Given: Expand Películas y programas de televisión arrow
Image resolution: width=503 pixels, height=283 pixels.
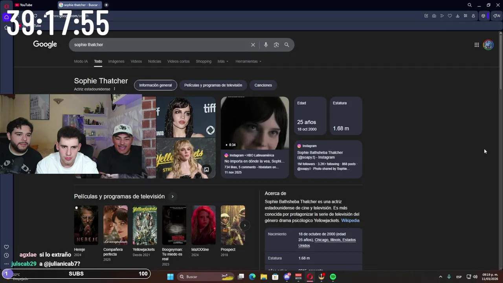Looking at the screenshot, I should [172, 197].
